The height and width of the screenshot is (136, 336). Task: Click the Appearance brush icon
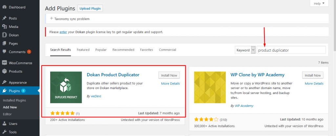(x=4, y=83)
